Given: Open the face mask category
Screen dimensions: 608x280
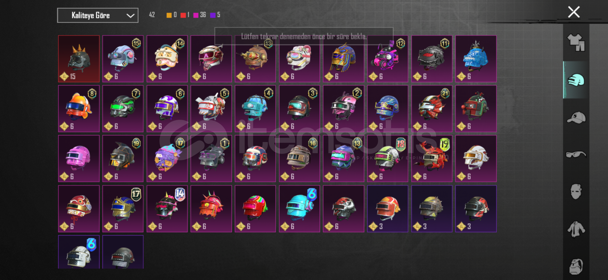Looking at the screenshot, I should pyautogui.click(x=576, y=191).
